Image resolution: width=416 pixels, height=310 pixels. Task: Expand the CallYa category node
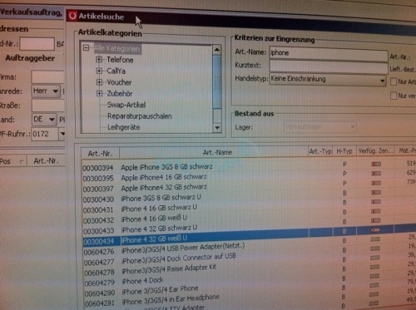[99, 71]
